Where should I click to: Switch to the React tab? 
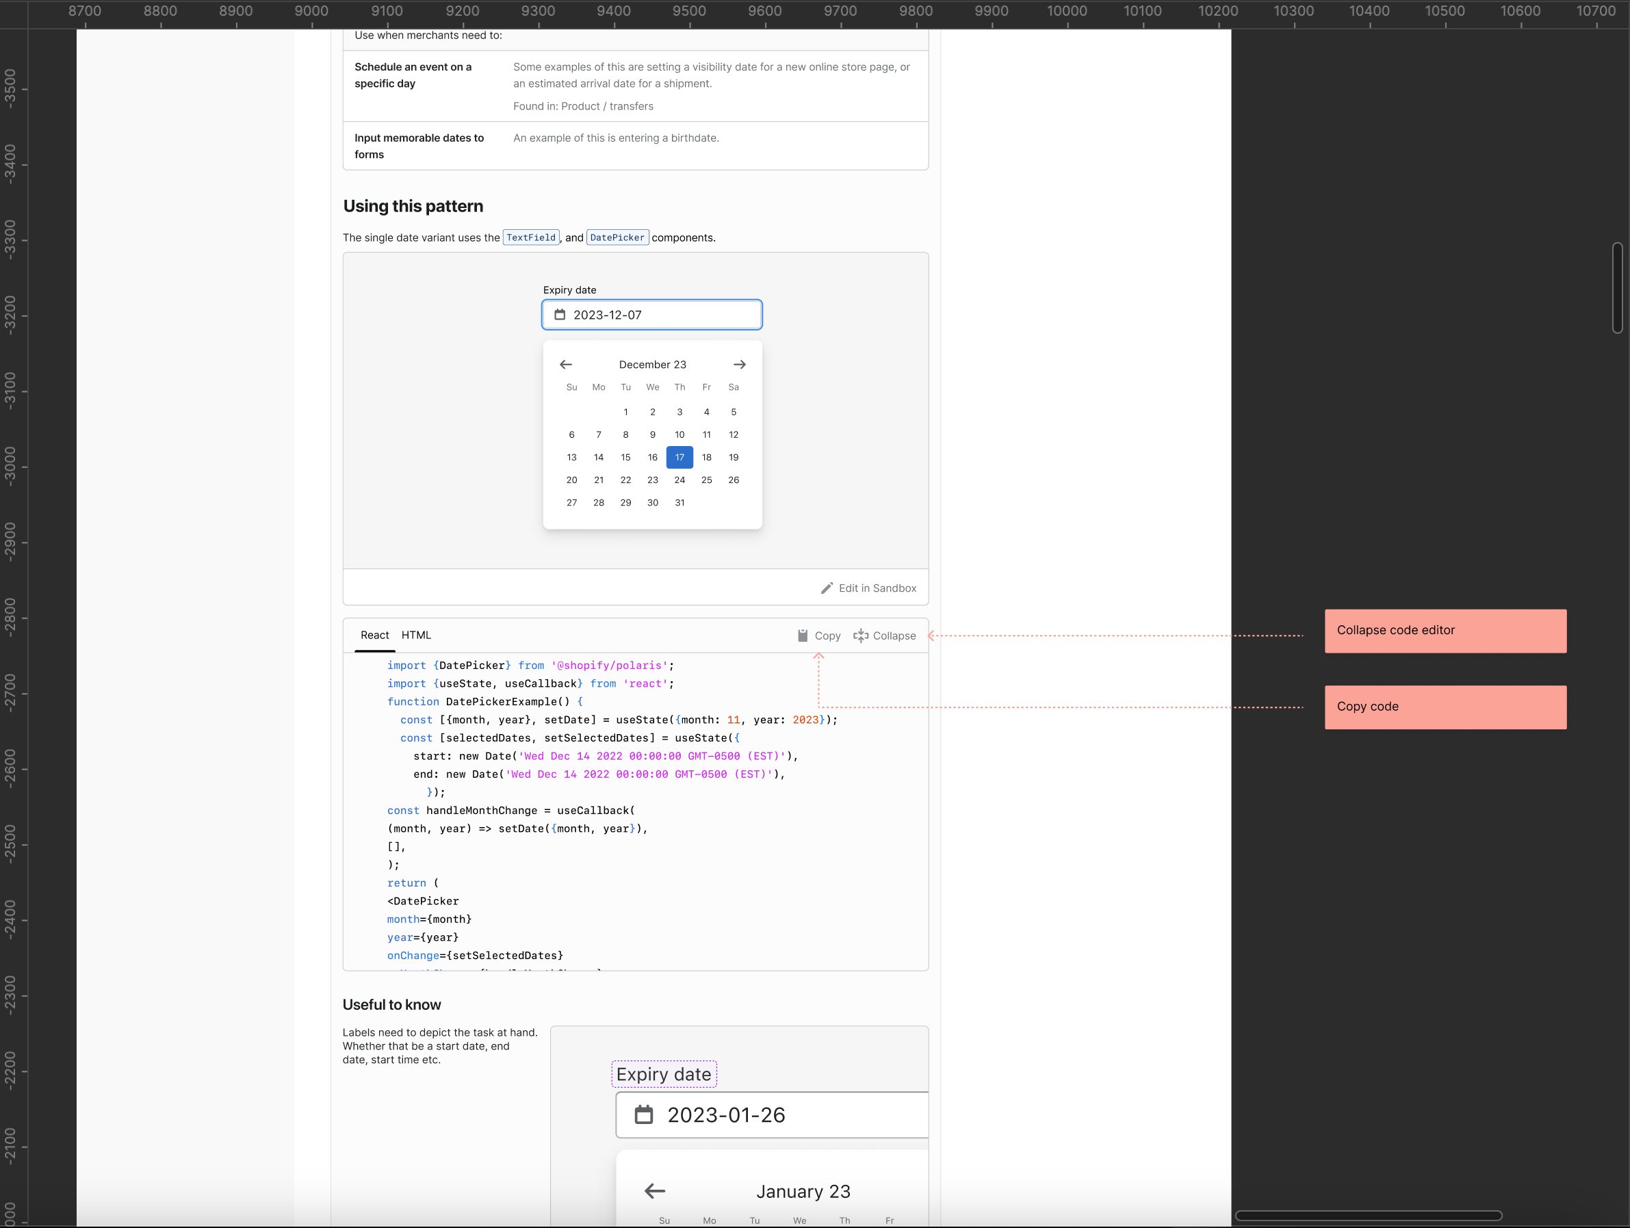[374, 634]
